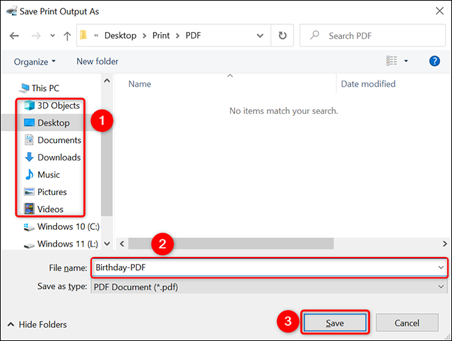The width and height of the screenshot is (452, 341).
Task: Click the up one level arrow
Action: pos(67,35)
